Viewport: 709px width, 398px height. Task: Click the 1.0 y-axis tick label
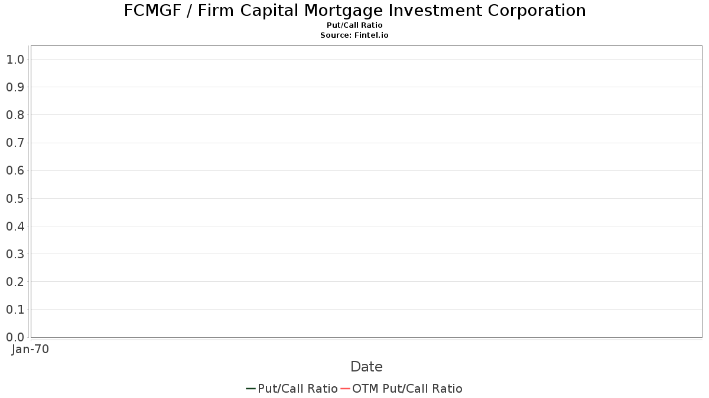pos(15,60)
